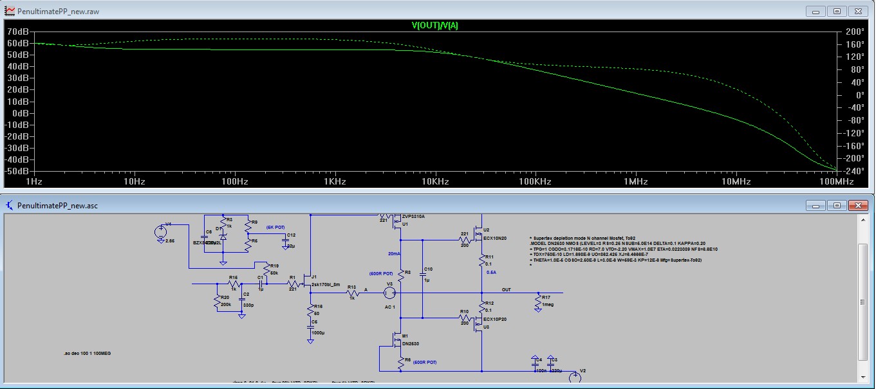
Task: Maximize the PenultimatePP_new.raw plot window
Action: 835,11
